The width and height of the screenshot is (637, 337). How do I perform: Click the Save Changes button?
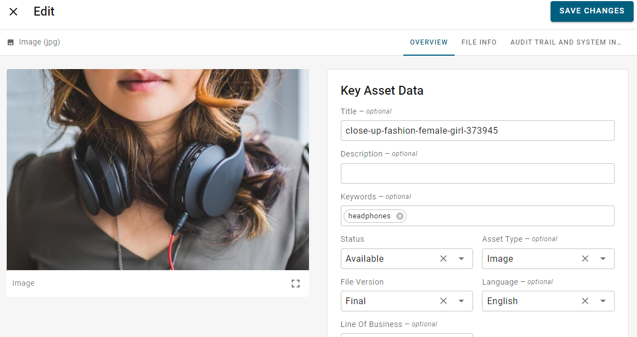tap(591, 11)
